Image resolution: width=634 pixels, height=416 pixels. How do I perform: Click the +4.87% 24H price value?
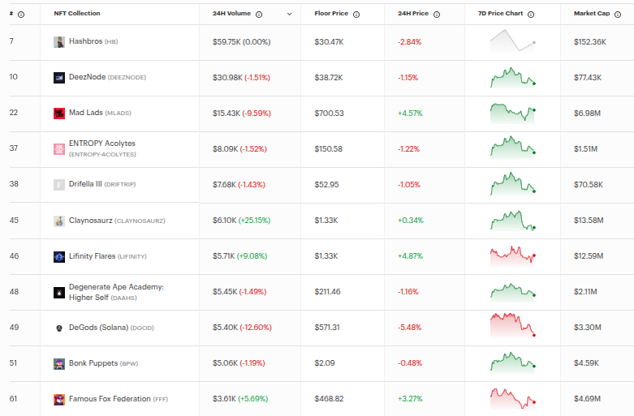coord(410,256)
